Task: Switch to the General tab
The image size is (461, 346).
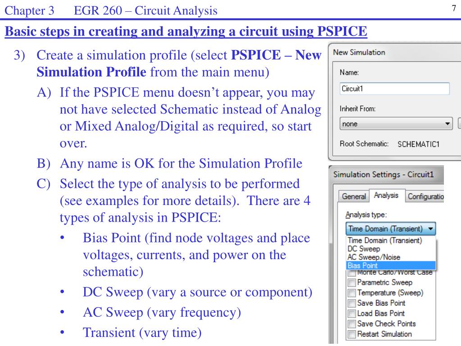Action: 354,196
